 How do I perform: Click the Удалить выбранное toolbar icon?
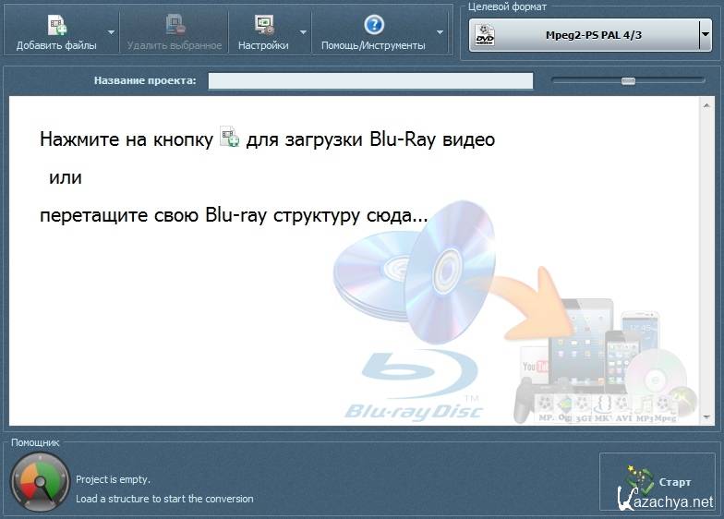point(175,25)
